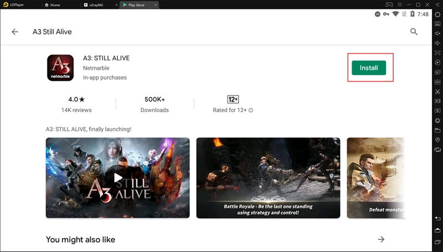Toggle fullscreen mode in the sidebar
Image resolution: width=443 pixels, height=252 pixels.
pyautogui.click(x=437, y=53)
